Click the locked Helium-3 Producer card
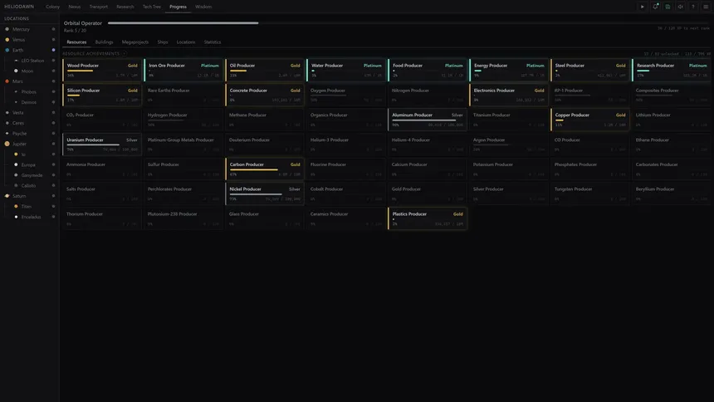Viewport: 714px width, 402px height. coord(346,145)
